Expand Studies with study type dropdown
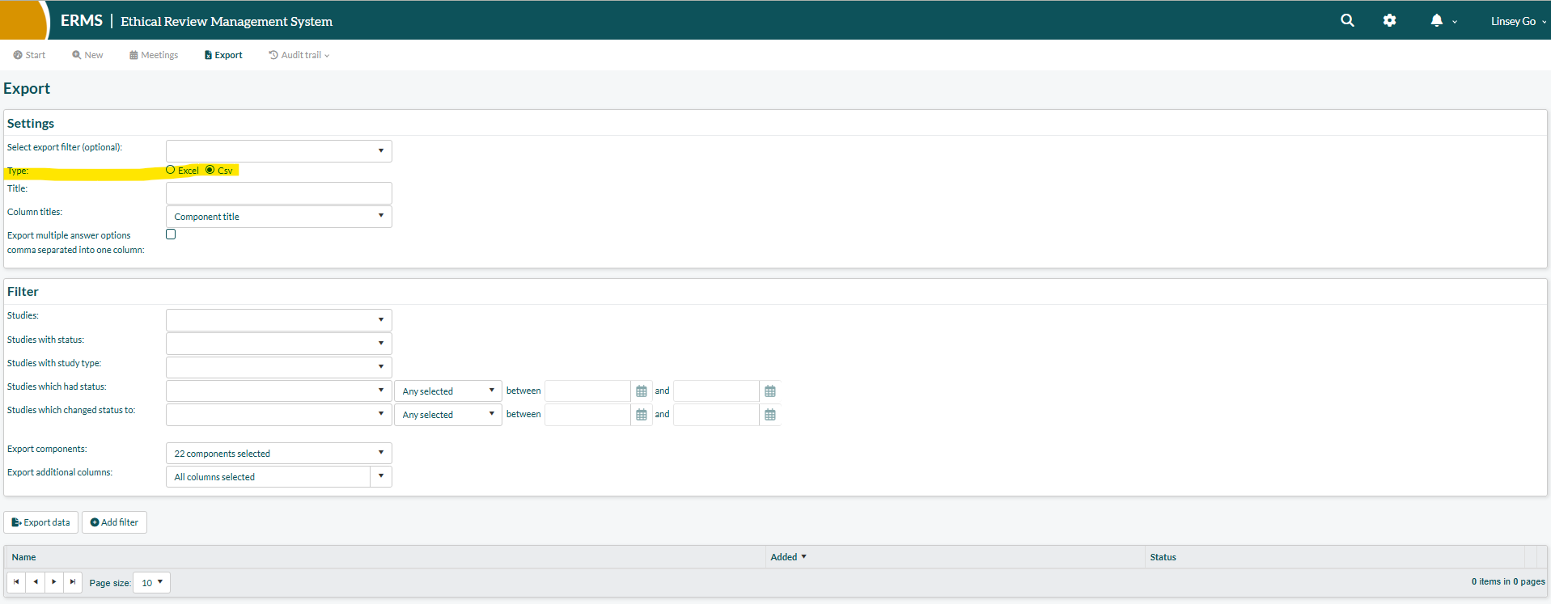 point(279,367)
